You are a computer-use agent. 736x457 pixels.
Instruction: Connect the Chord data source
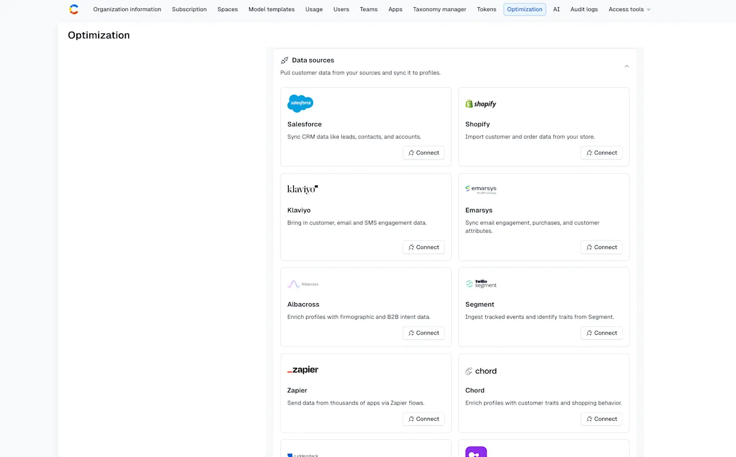[x=601, y=419]
